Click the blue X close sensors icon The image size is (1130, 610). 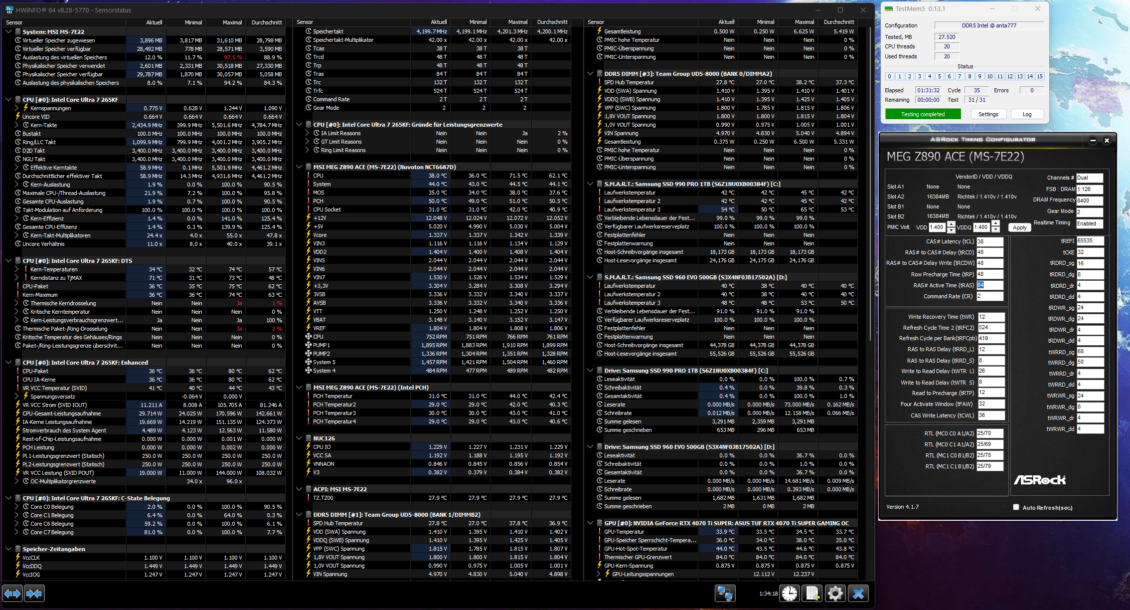[858, 594]
